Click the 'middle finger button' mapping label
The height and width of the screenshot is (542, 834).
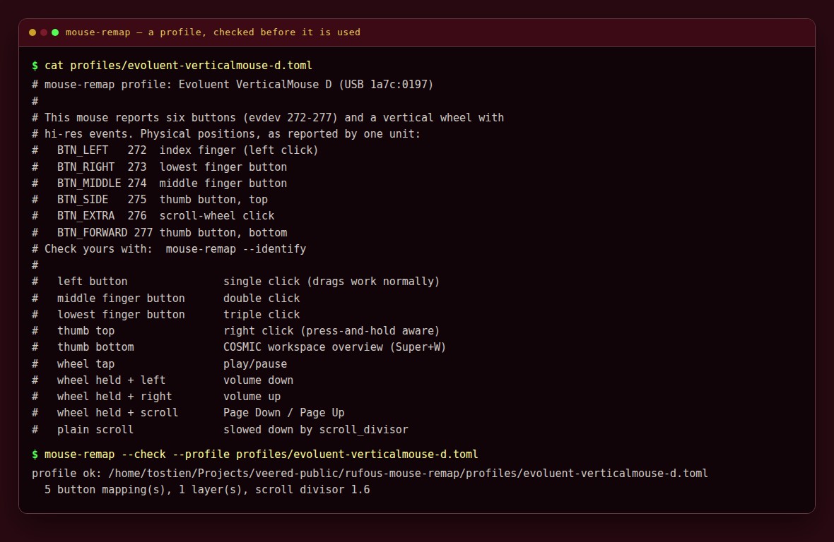click(121, 299)
